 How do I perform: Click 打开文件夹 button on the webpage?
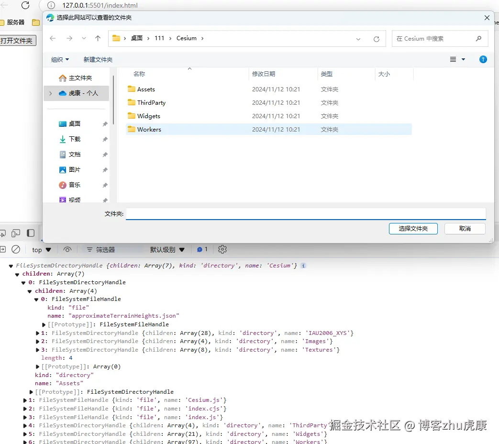coord(17,41)
